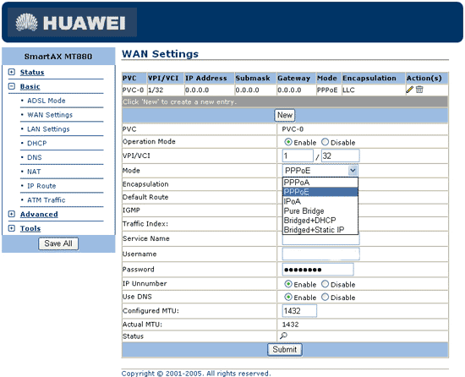Select Disable radio for Use DNS
This screenshot has height=377, width=465.
pos(325,297)
